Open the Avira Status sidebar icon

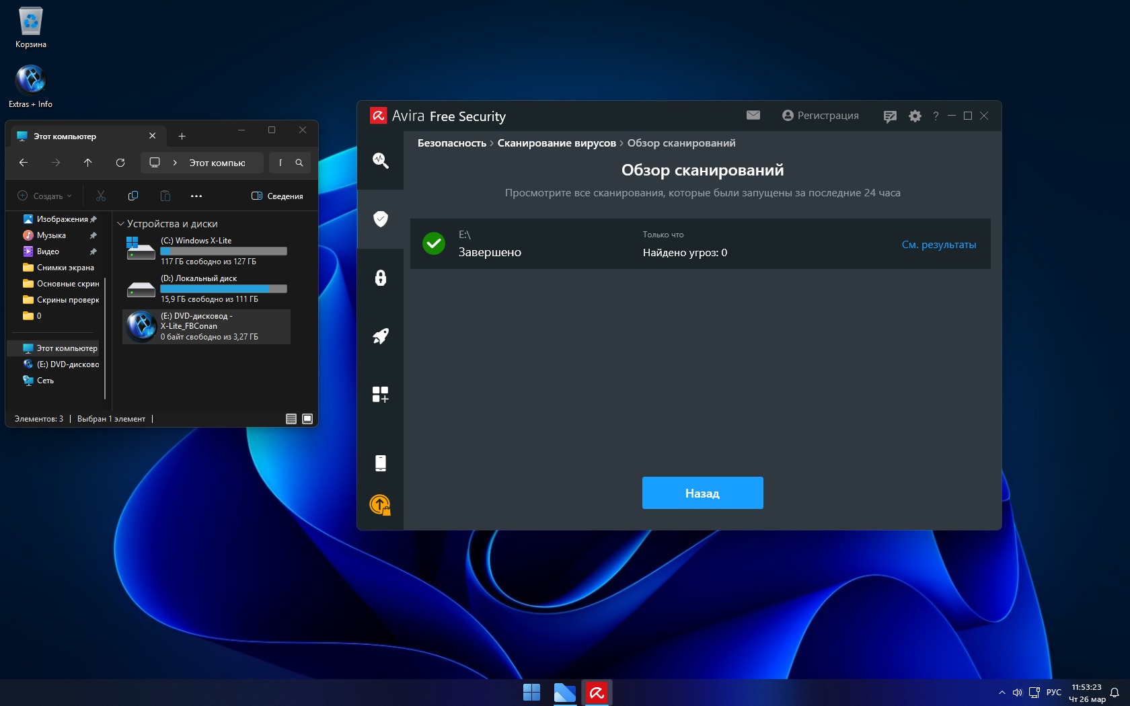tap(380, 160)
